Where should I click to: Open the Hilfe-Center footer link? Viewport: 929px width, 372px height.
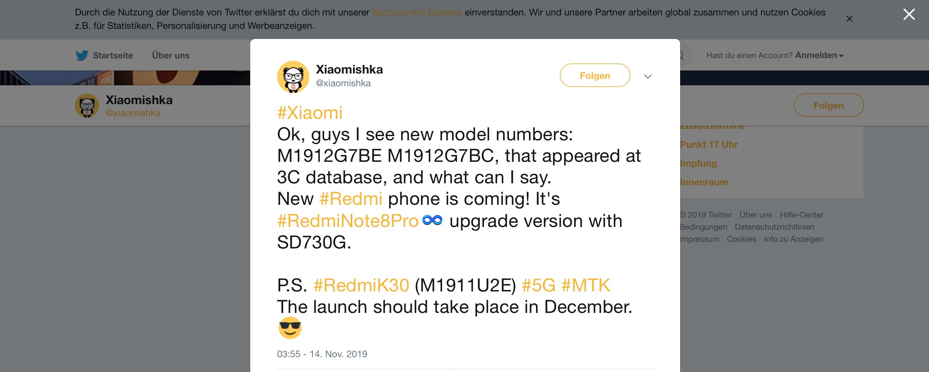coord(801,215)
